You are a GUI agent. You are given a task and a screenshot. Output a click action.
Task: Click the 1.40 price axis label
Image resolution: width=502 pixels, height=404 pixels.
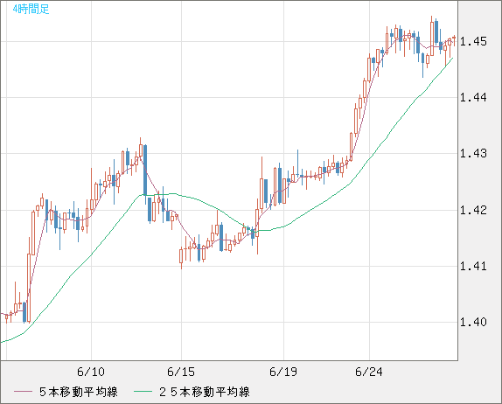[x=473, y=322]
